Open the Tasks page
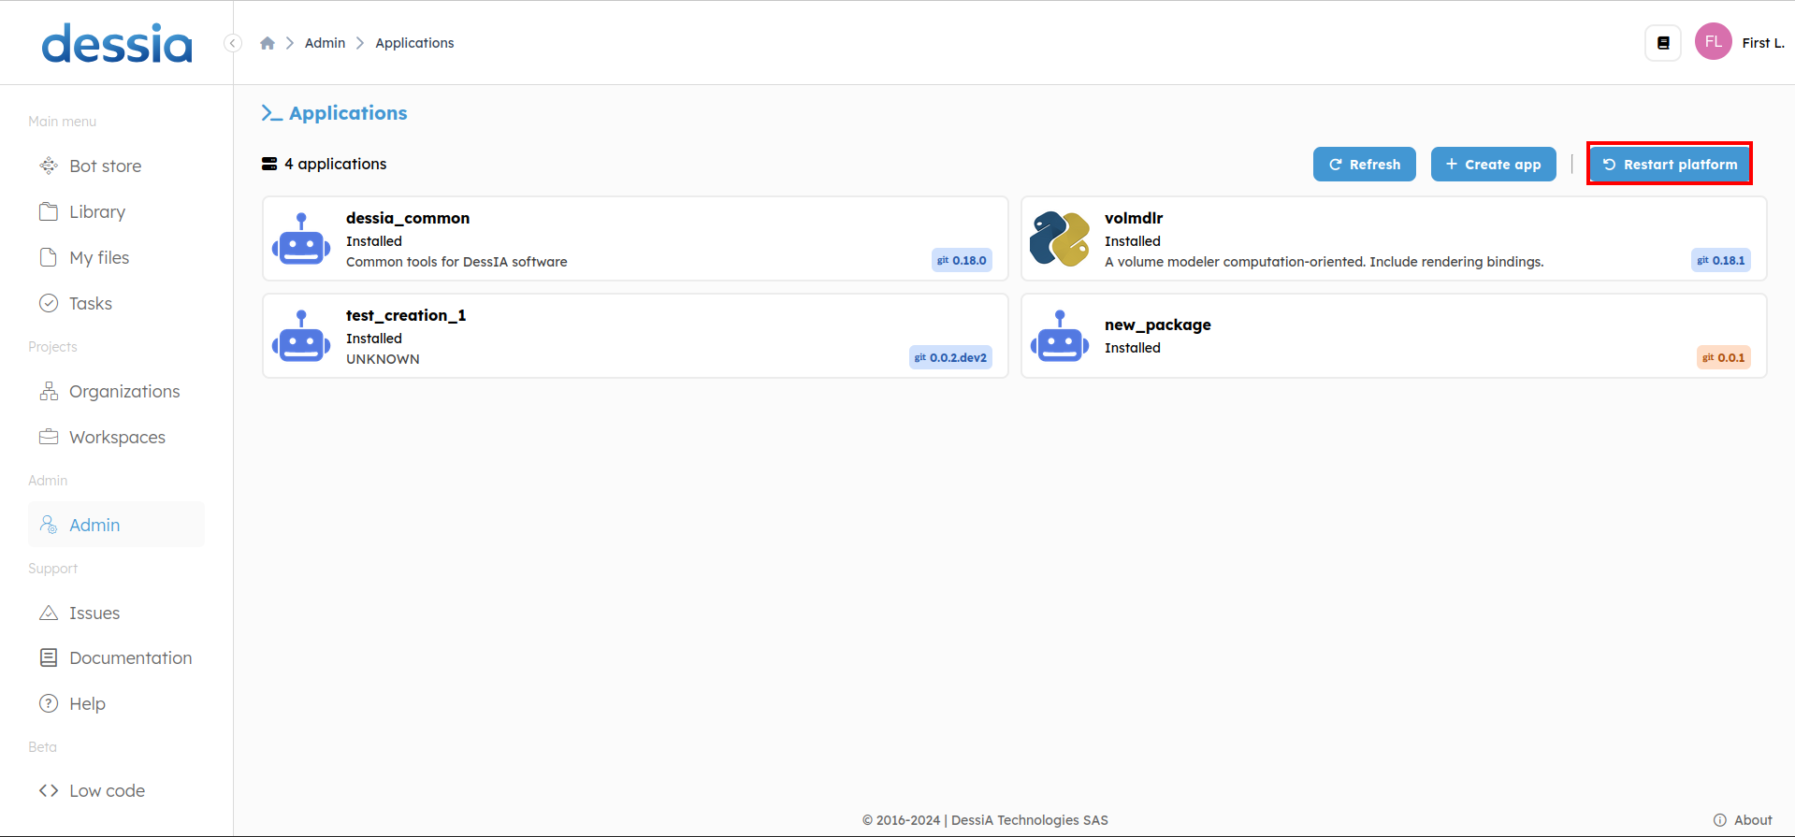Viewport: 1795px width, 837px height. [x=116, y=304]
